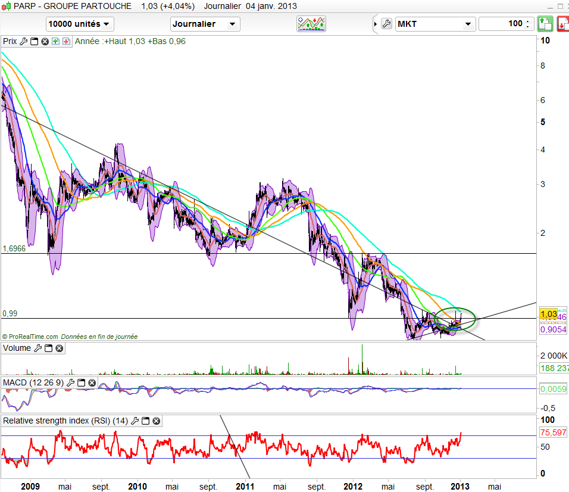Close the MACD indicator panel
The height and width of the screenshot is (492, 569).
click(92, 382)
